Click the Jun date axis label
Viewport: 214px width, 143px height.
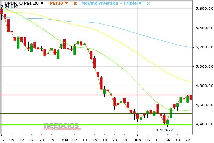tap(137, 140)
